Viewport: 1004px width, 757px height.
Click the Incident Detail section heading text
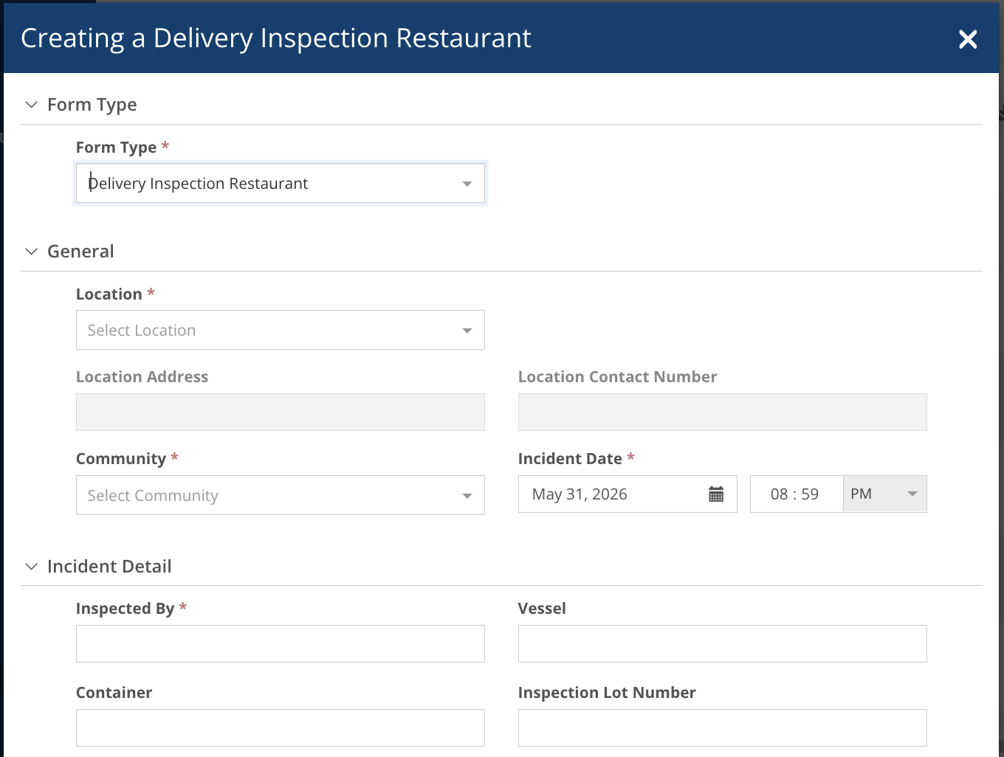click(x=109, y=567)
